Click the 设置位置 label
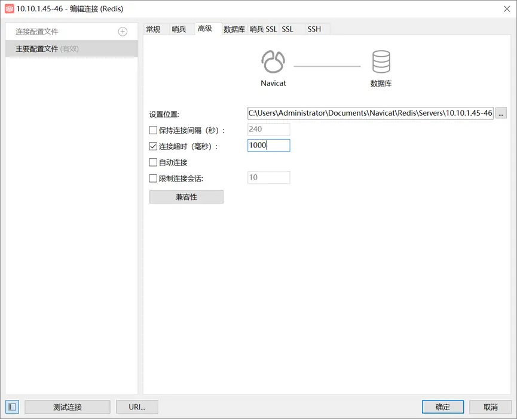This screenshot has width=517, height=419. point(164,114)
